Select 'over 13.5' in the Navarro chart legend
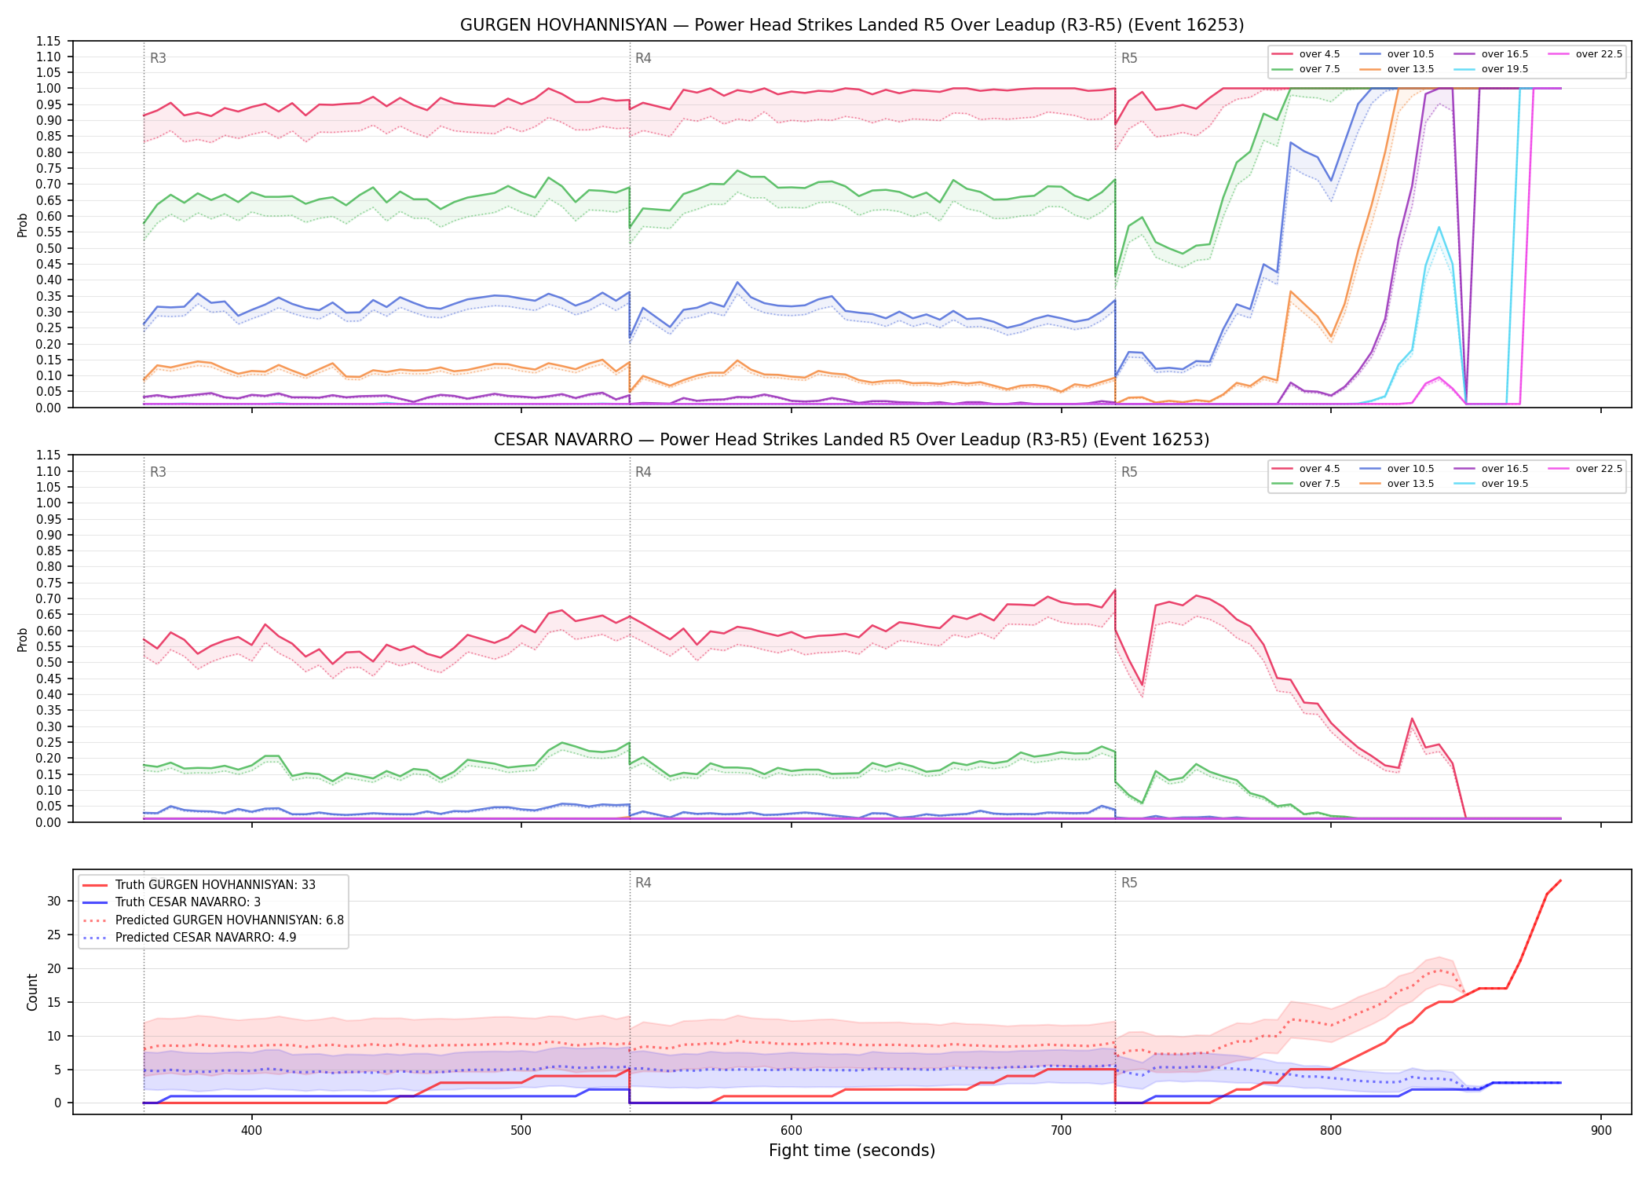The image size is (1649, 1178). coord(1397,484)
